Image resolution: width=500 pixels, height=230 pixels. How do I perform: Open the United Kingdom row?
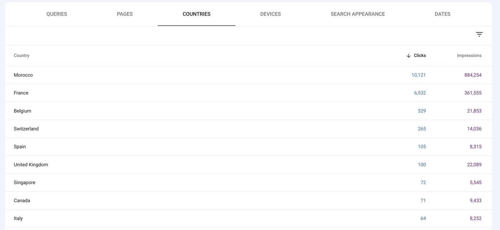[31, 165]
